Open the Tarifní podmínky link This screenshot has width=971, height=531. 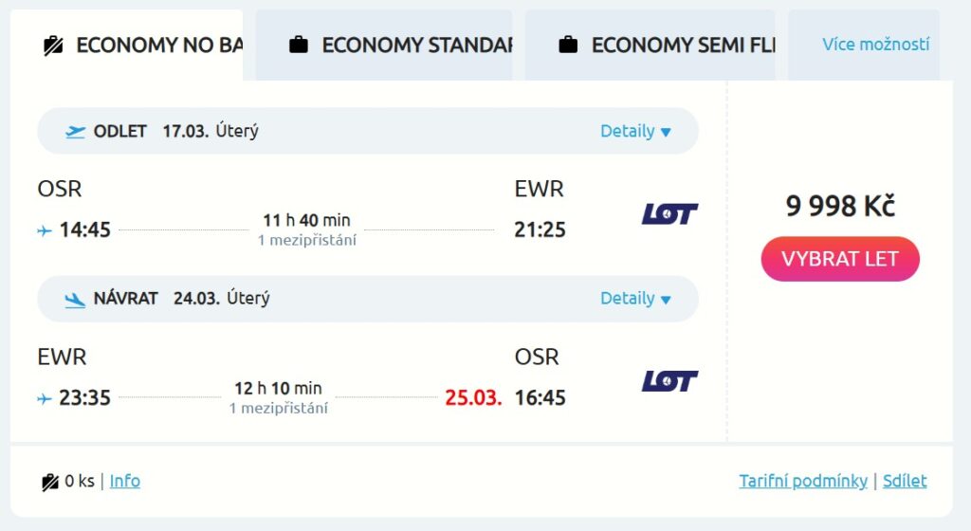(x=803, y=481)
